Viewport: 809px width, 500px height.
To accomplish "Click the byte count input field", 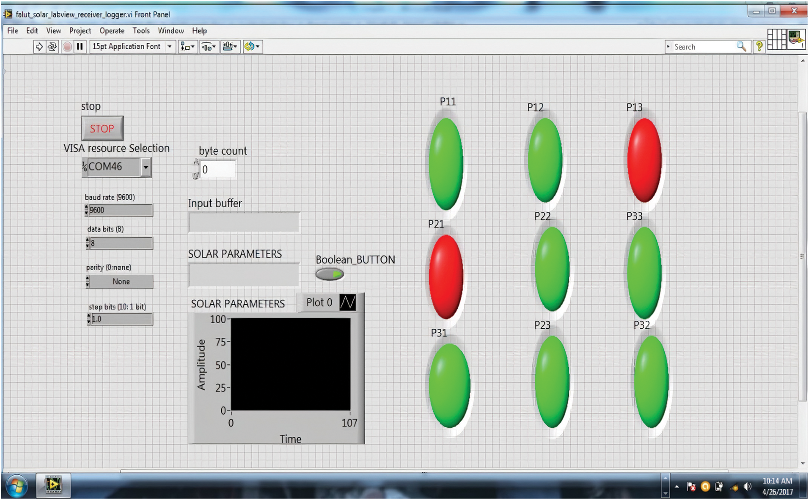I will (x=218, y=169).
